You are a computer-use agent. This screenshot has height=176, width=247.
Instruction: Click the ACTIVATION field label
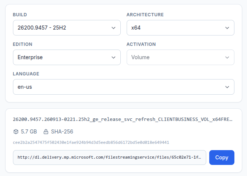141,44
